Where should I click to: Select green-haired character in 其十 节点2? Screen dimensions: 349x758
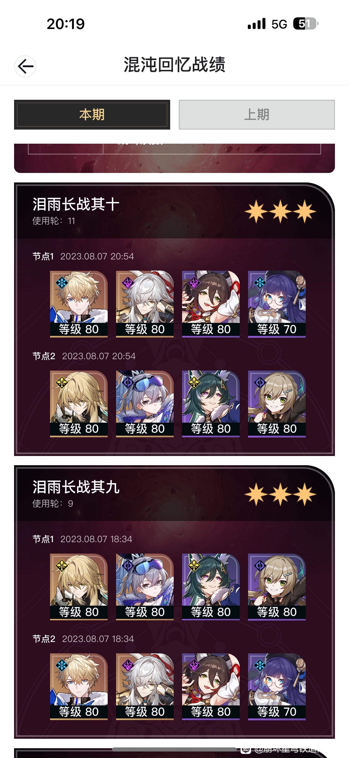(x=211, y=404)
